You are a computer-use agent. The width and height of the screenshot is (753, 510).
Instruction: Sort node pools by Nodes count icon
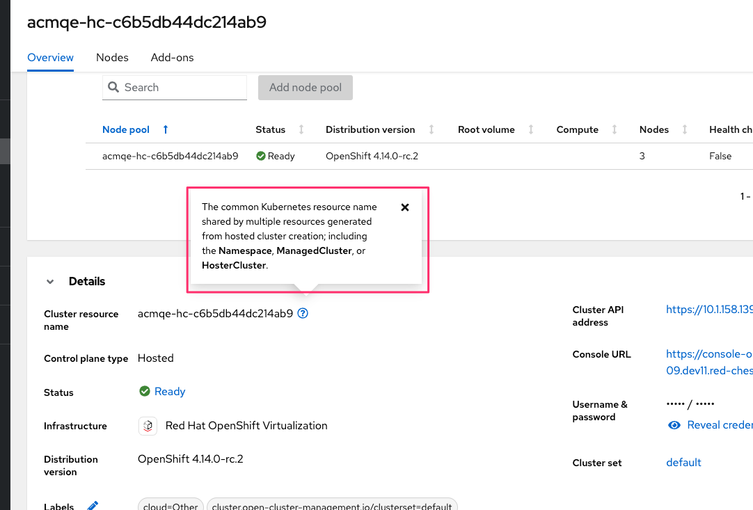pos(685,129)
